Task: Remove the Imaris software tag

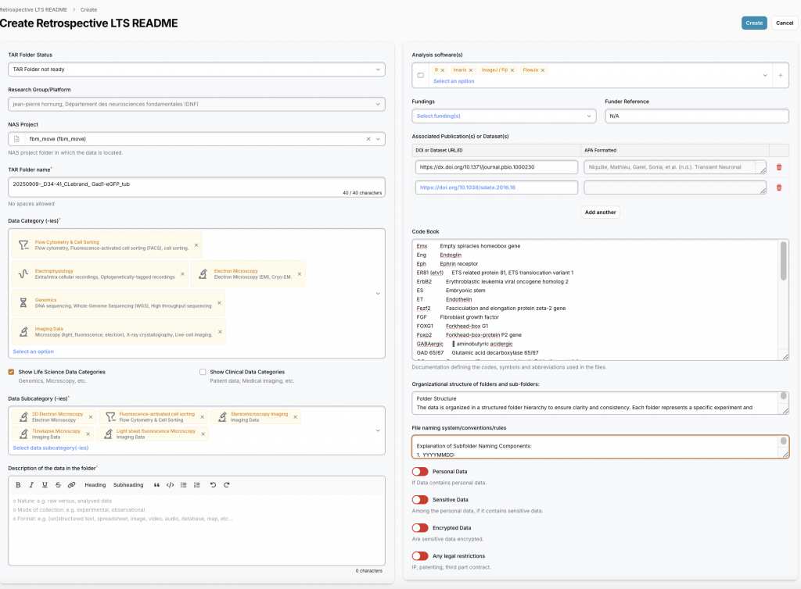Action: [x=471, y=70]
